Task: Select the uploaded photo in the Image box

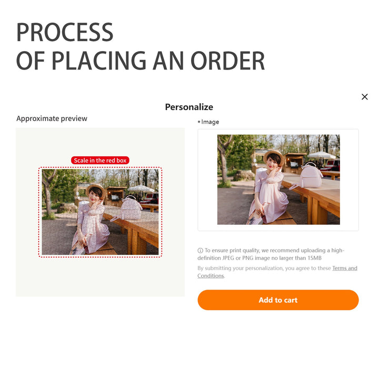Action: click(278, 179)
